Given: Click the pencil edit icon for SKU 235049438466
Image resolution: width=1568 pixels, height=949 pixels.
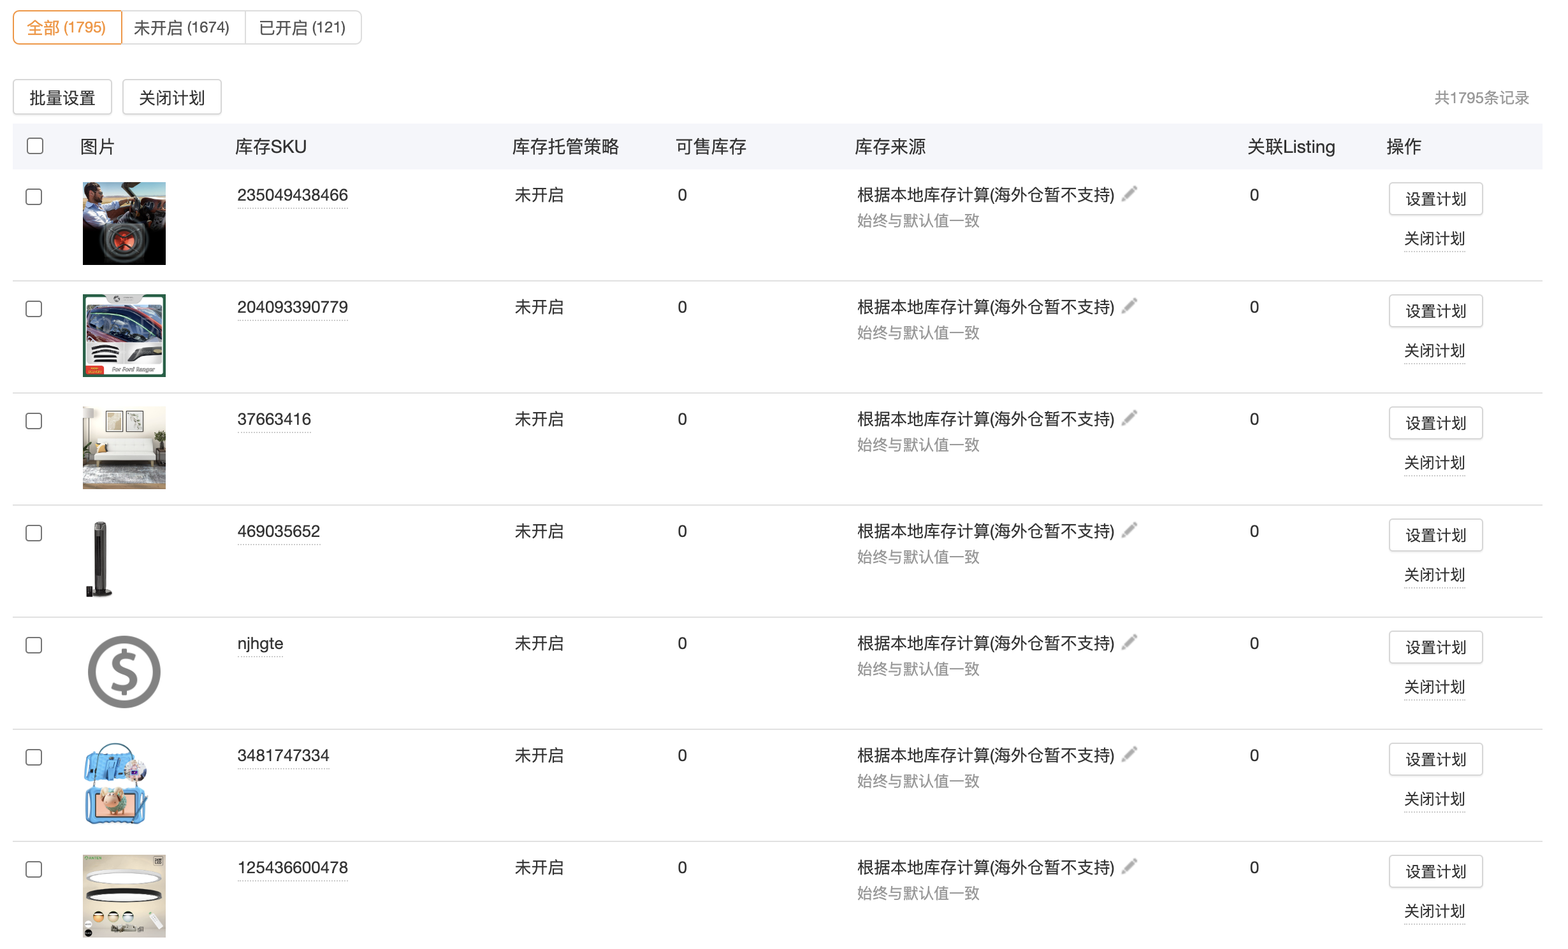Looking at the screenshot, I should (x=1129, y=194).
